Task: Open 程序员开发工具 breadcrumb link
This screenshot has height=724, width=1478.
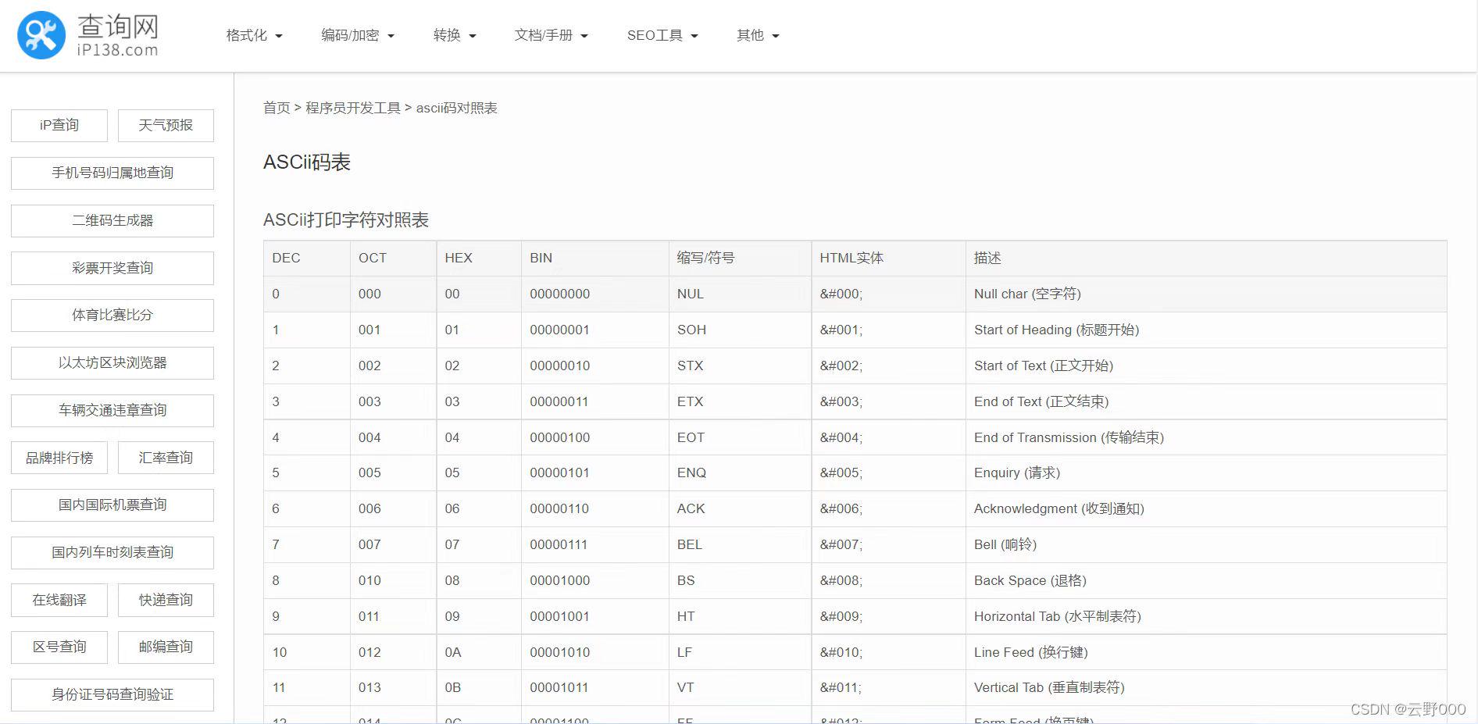Action: 353,108
